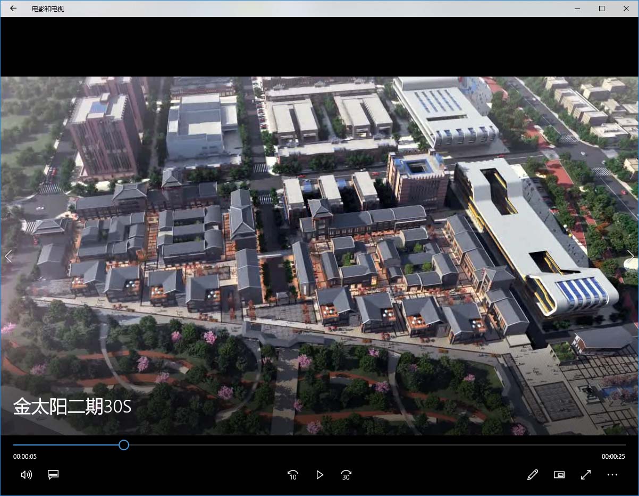This screenshot has height=496, width=639.
Task: Click the unplayed portion of the seek bar
Action: click(x=372, y=445)
